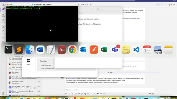177x99 pixels.
Task: Attach a file in Teams message toolbar
Action: (x=69, y=94)
